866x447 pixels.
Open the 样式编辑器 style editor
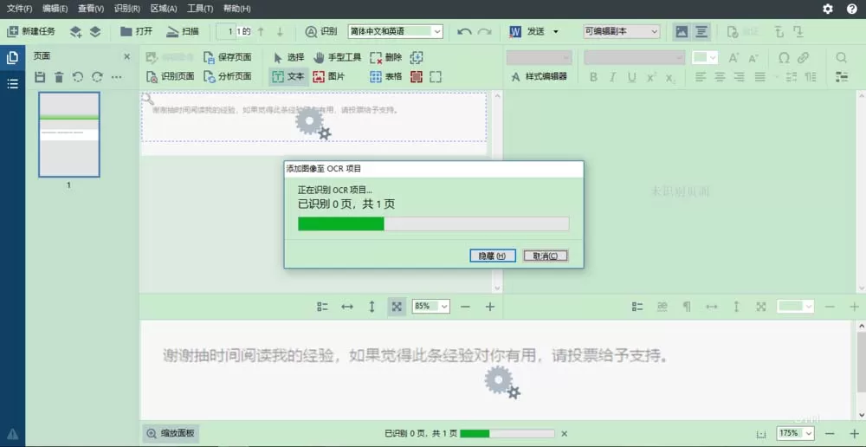pyautogui.click(x=539, y=77)
